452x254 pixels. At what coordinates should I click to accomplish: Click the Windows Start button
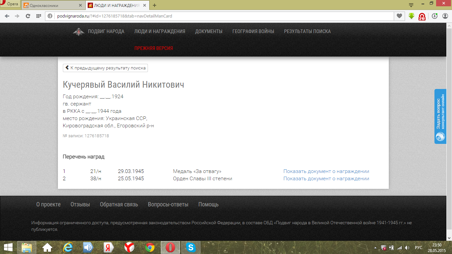coord(8,247)
